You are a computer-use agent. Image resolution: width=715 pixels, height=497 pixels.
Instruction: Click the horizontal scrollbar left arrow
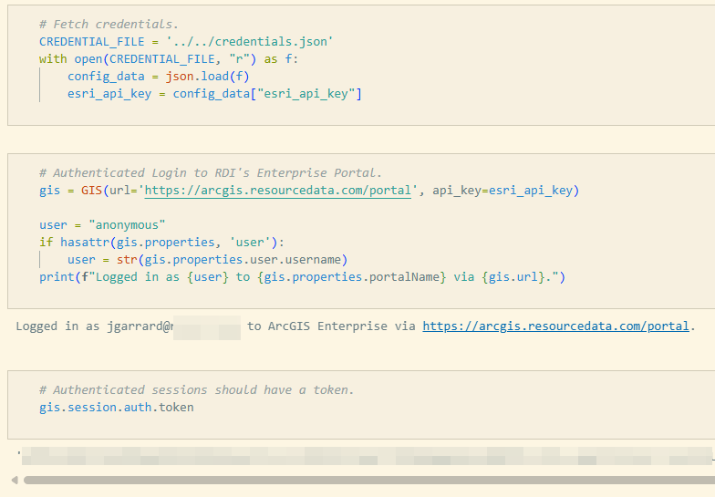coord(15,480)
